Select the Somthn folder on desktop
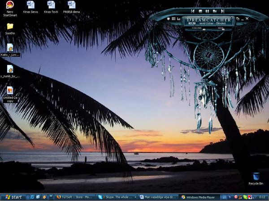Image resolution: width=269 pixels, height=201 pixels. pyautogui.click(x=10, y=29)
